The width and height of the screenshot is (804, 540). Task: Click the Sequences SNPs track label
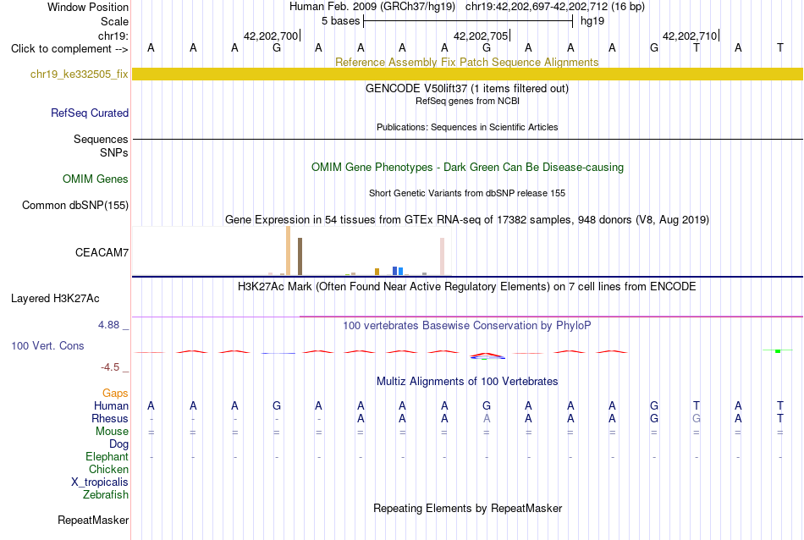click(101, 146)
